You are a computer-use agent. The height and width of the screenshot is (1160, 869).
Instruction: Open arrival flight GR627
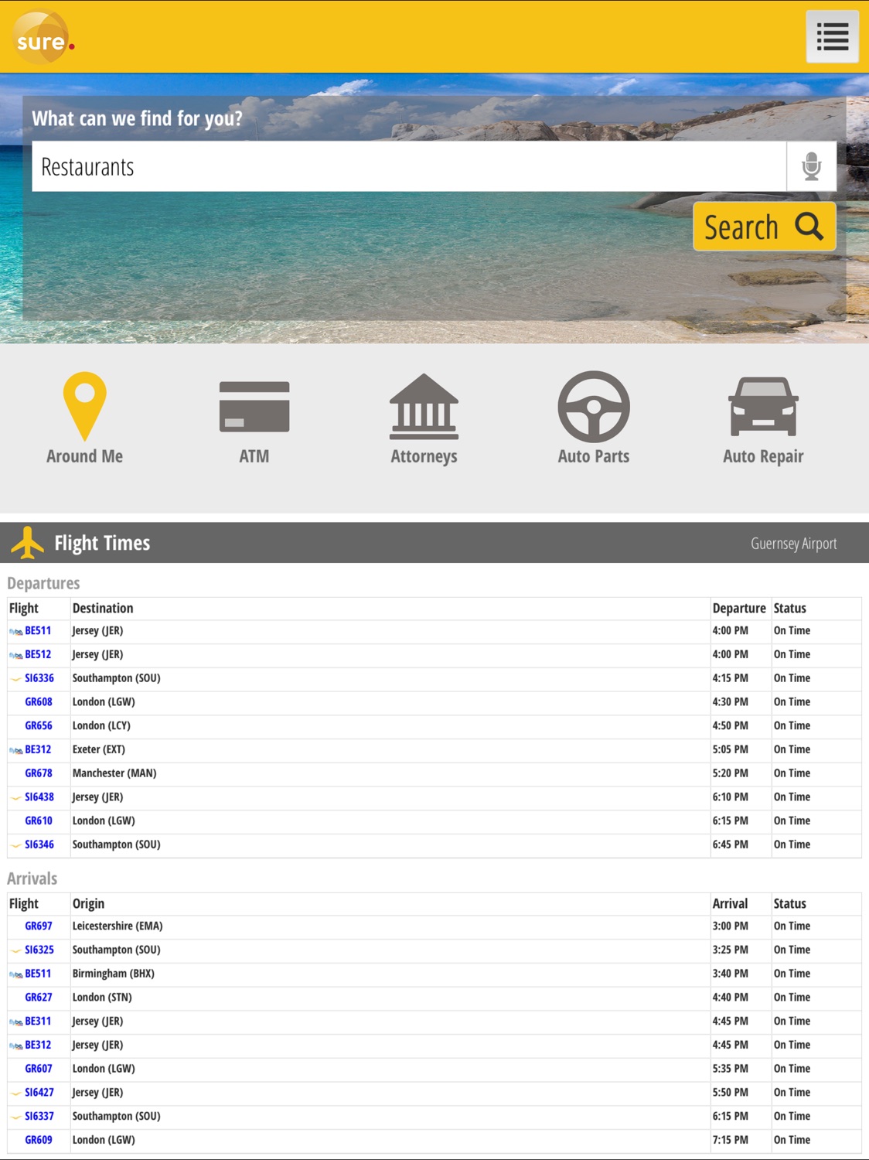pyautogui.click(x=39, y=998)
